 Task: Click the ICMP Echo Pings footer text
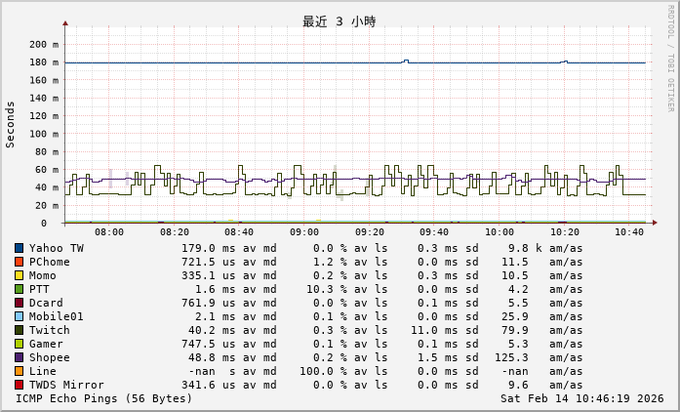tap(104, 398)
